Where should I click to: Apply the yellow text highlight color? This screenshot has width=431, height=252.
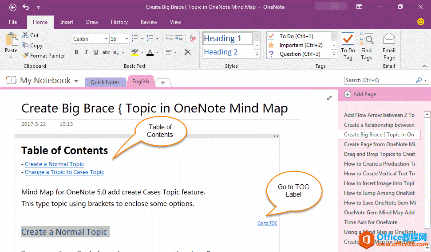[x=135, y=52]
